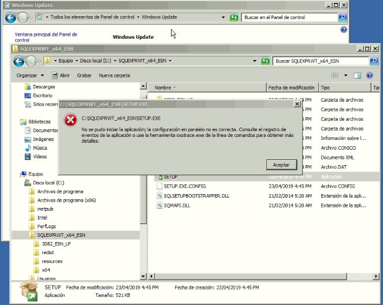Open Windows Update address history dropdown
Image resolution: width=383 pixels, height=305 pixels.
pyautogui.click(x=223, y=17)
